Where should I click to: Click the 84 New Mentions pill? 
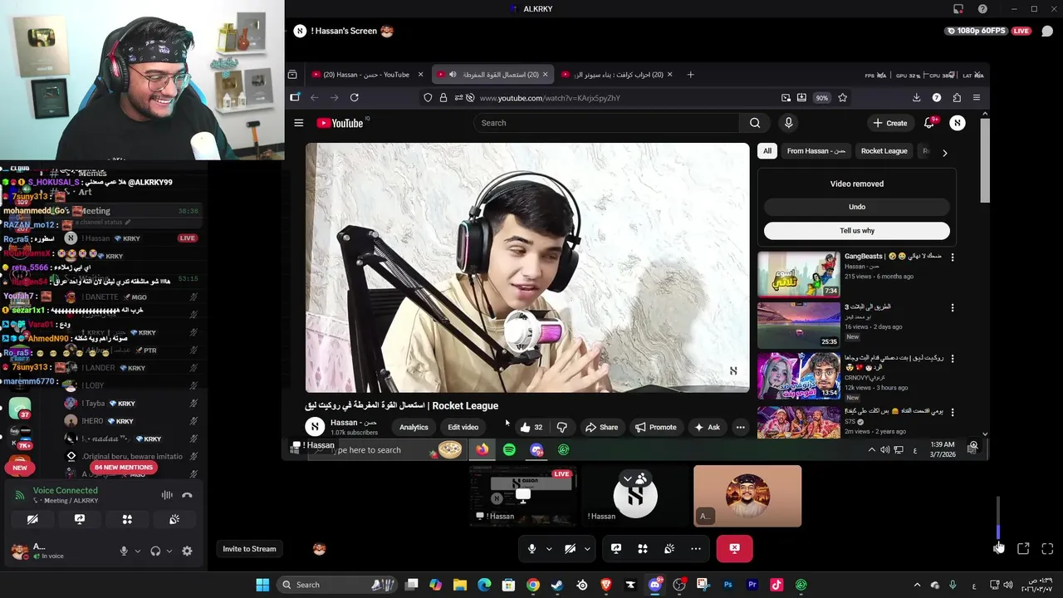click(123, 468)
